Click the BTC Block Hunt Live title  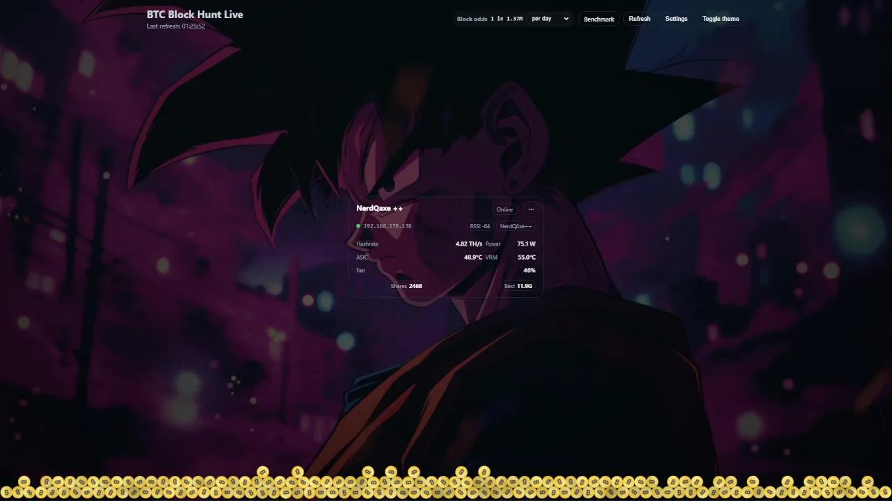(x=195, y=15)
